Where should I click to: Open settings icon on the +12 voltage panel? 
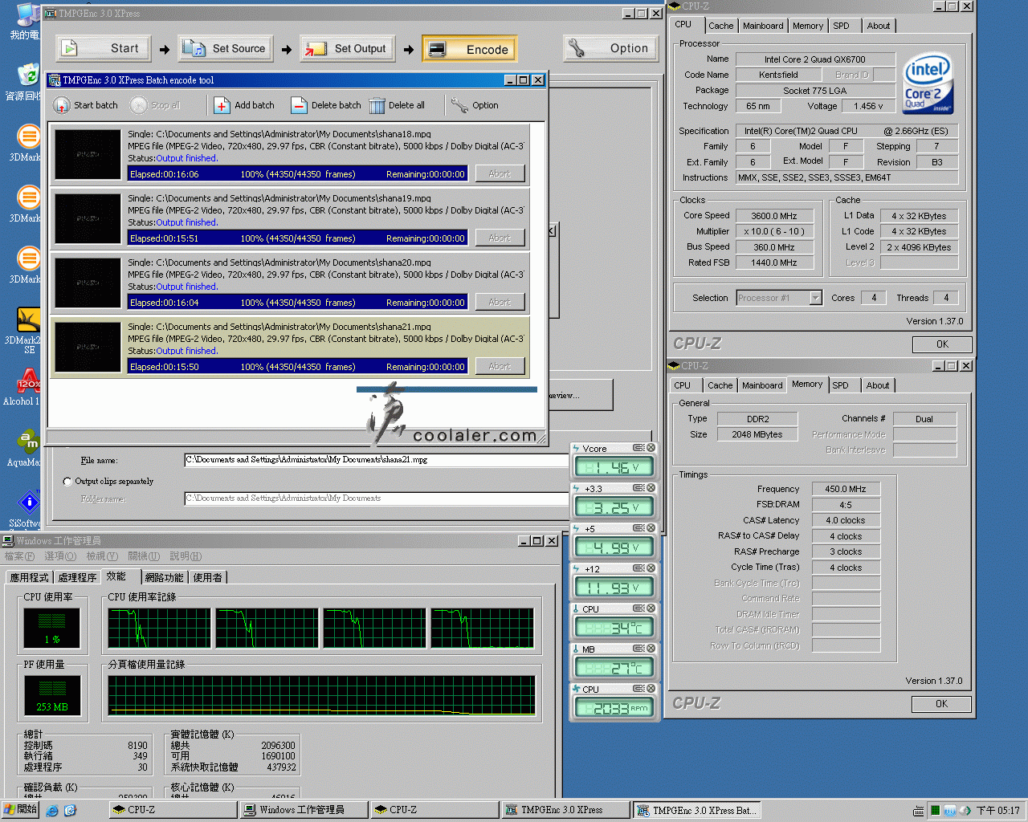click(x=638, y=568)
